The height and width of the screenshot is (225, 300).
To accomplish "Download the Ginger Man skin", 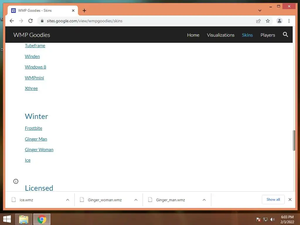I will click(x=36, y=139).
